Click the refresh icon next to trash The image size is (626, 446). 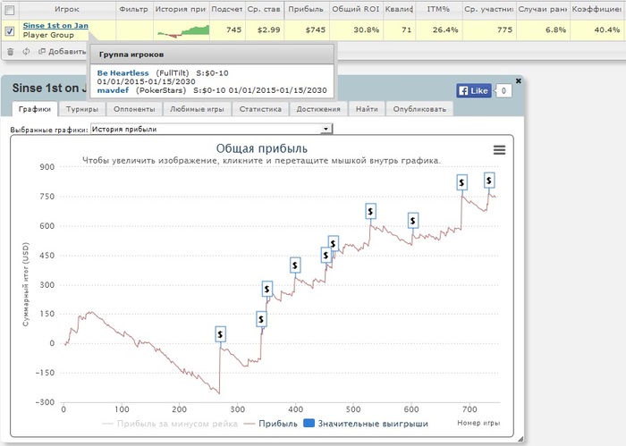pyautogui.click(x=26, y=52)
